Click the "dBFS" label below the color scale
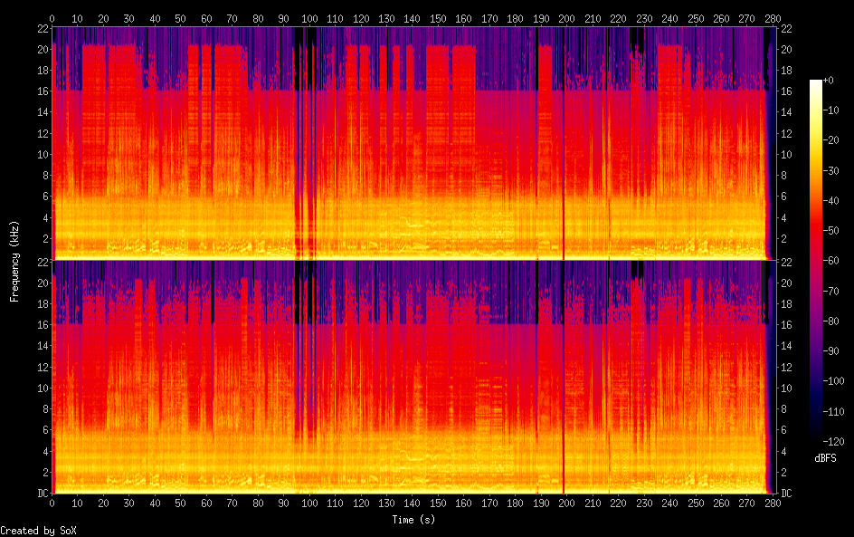 [824, 458]
